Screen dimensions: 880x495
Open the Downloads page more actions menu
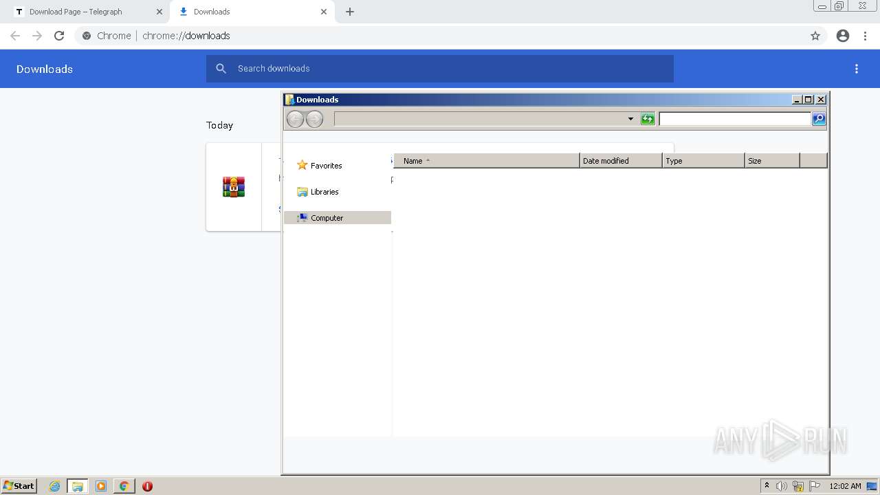pyautogui.click(x=857, y=69)
